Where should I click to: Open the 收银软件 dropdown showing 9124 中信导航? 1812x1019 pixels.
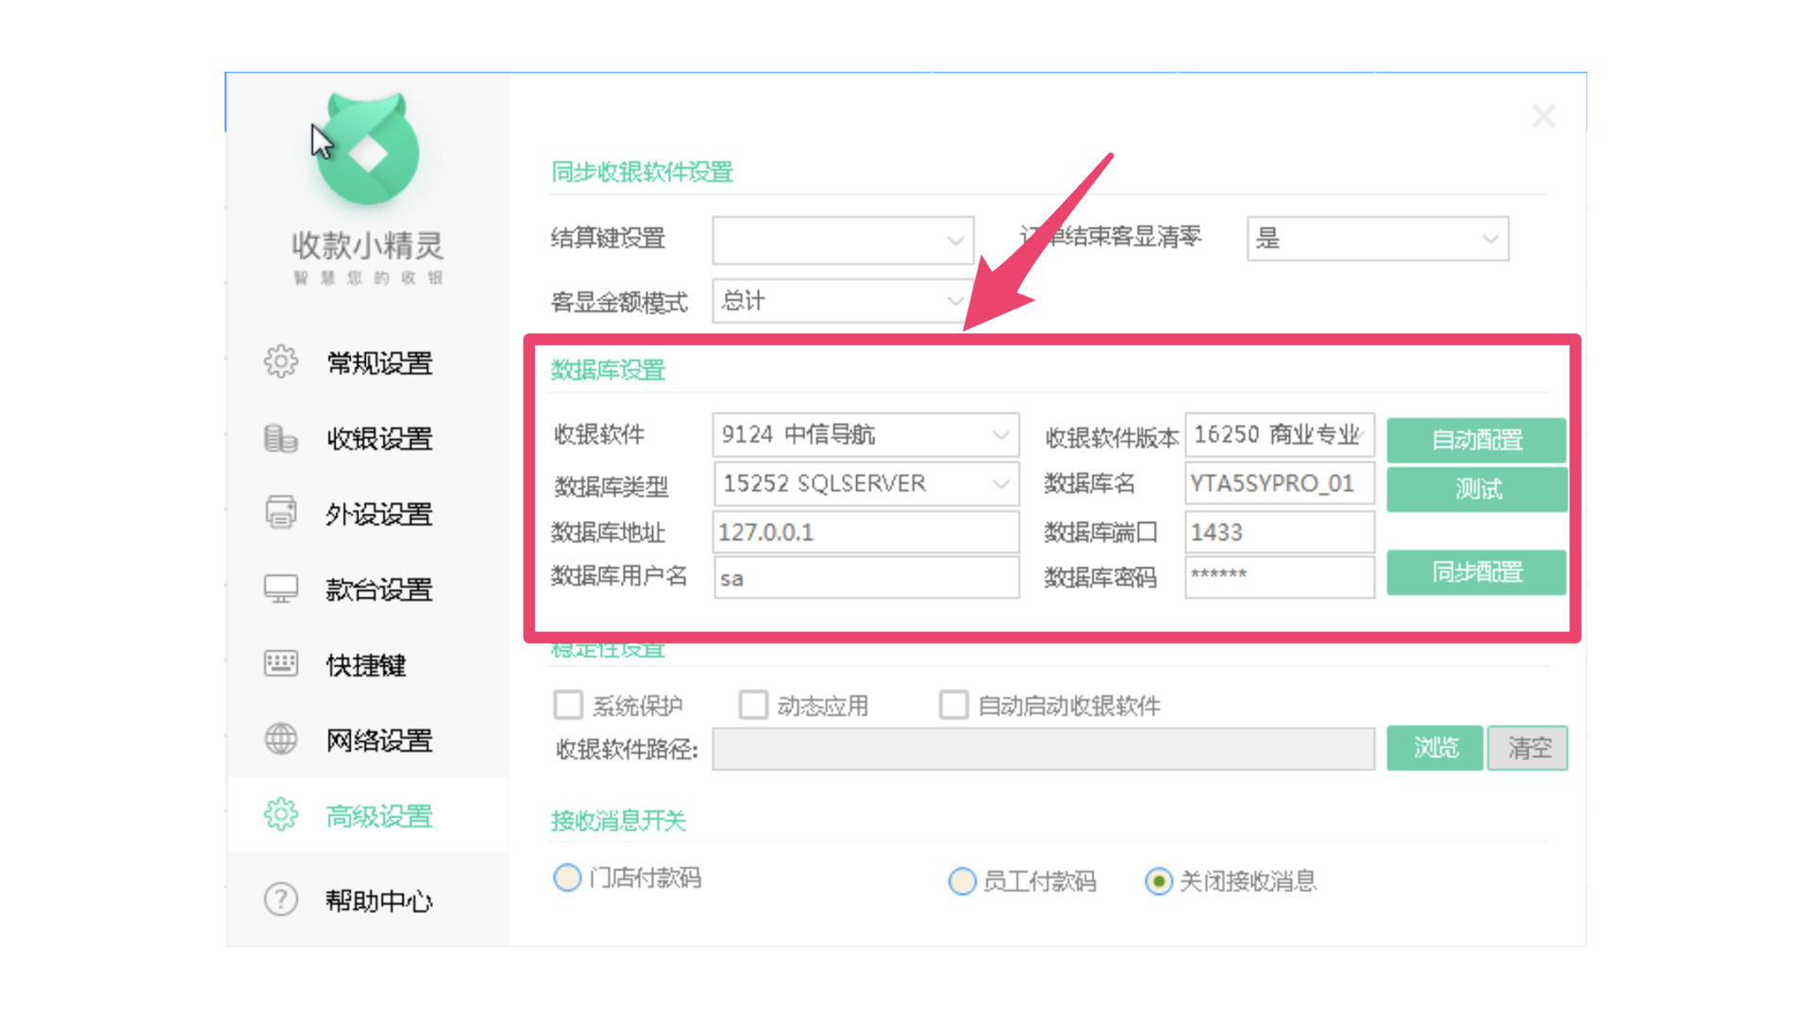point(865,435)
